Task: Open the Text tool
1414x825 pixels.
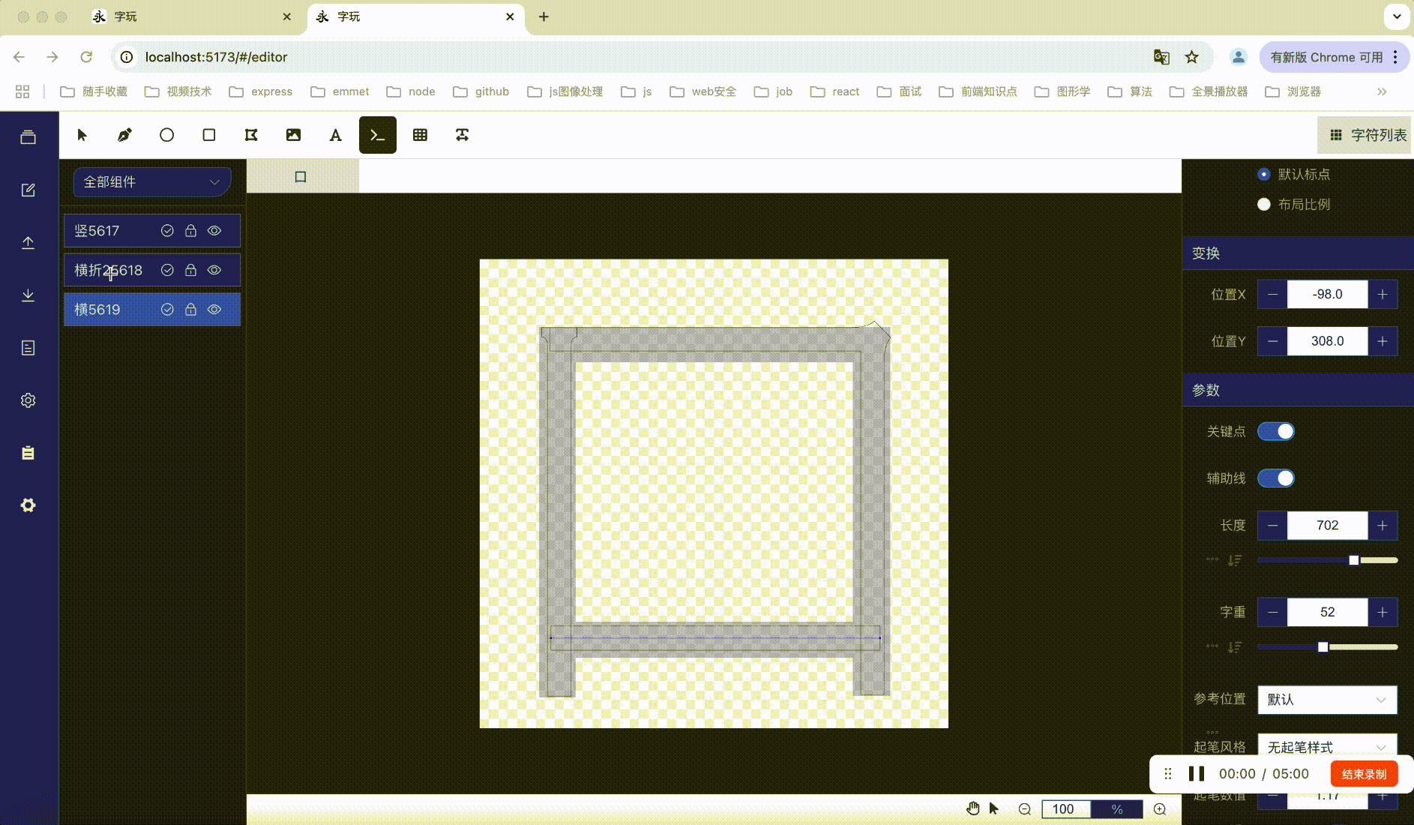Action: [x=335, y=135]
